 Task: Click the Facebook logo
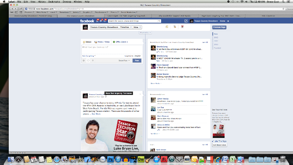coord(87,21)
